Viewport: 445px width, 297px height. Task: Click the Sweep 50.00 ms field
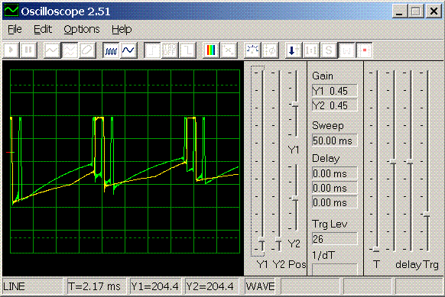334,140
